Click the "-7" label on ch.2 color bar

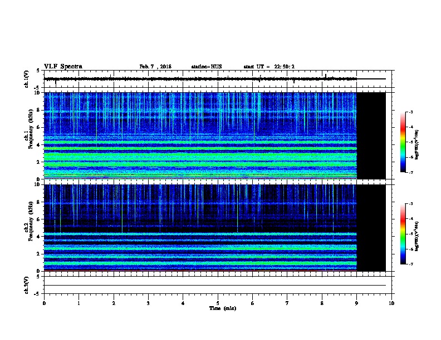[411, 264]
